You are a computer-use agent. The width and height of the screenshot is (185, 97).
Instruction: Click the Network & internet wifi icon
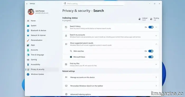tap(28, 35)
